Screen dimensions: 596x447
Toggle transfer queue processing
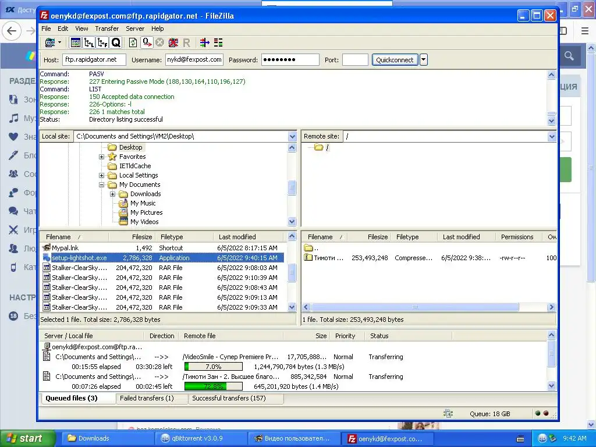click(147, 42)
